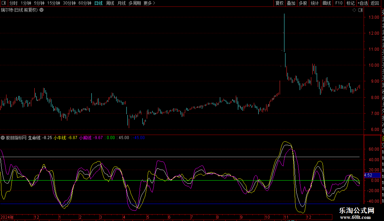Click the 瑞尔特(日线.前复权) chart title
This screenshot has width=384, height=221.
coord(19,10)
